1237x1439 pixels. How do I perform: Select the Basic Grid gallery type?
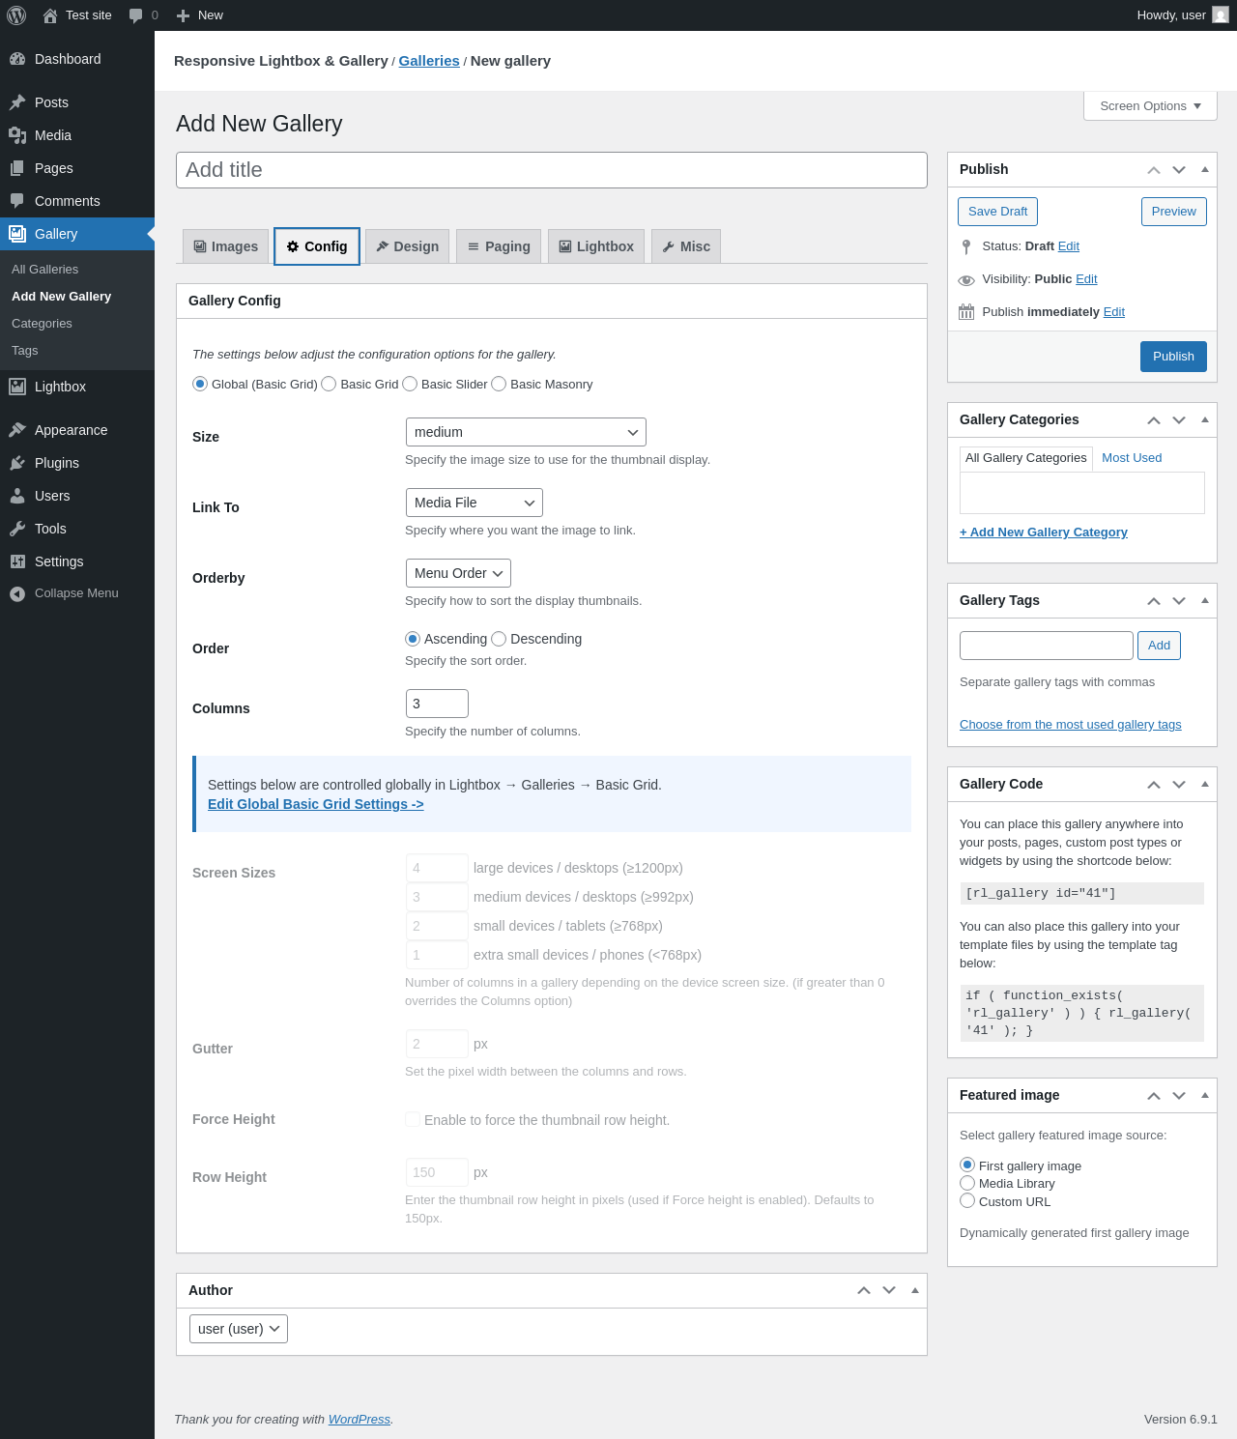(x=329, y=384)
